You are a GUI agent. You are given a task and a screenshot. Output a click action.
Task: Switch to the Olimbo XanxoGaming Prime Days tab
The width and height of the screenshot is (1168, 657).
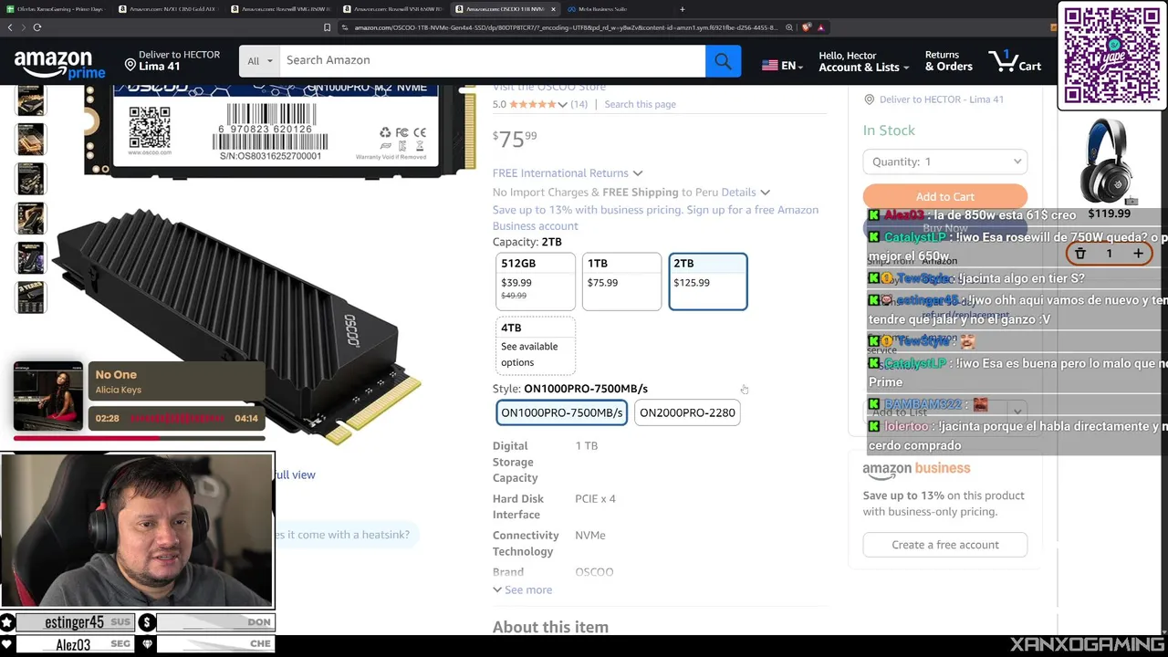pos(55,9)
